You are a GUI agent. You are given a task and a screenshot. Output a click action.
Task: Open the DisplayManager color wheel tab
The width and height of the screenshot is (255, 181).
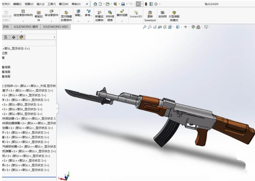pos(21,37)
